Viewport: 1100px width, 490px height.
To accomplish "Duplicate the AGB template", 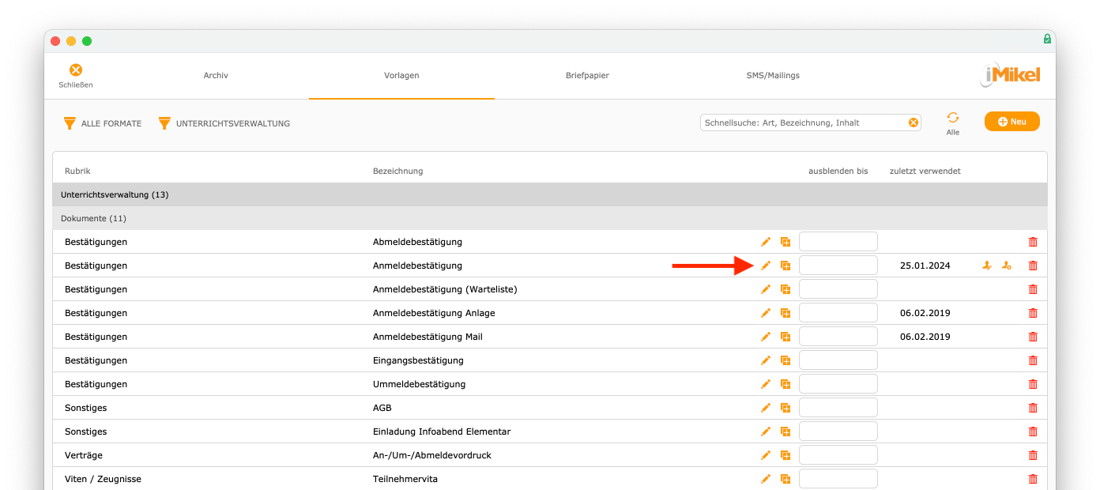I will coord(785,408).
